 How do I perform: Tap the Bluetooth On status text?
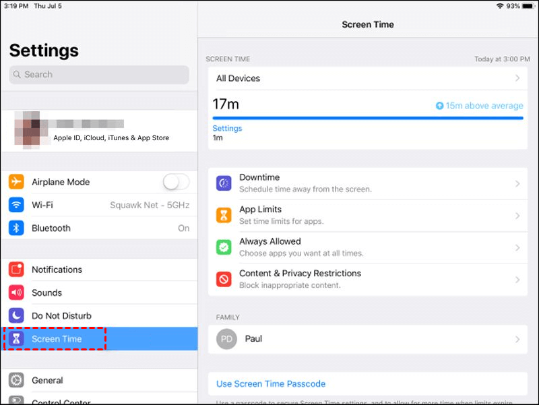coord(183,228)
